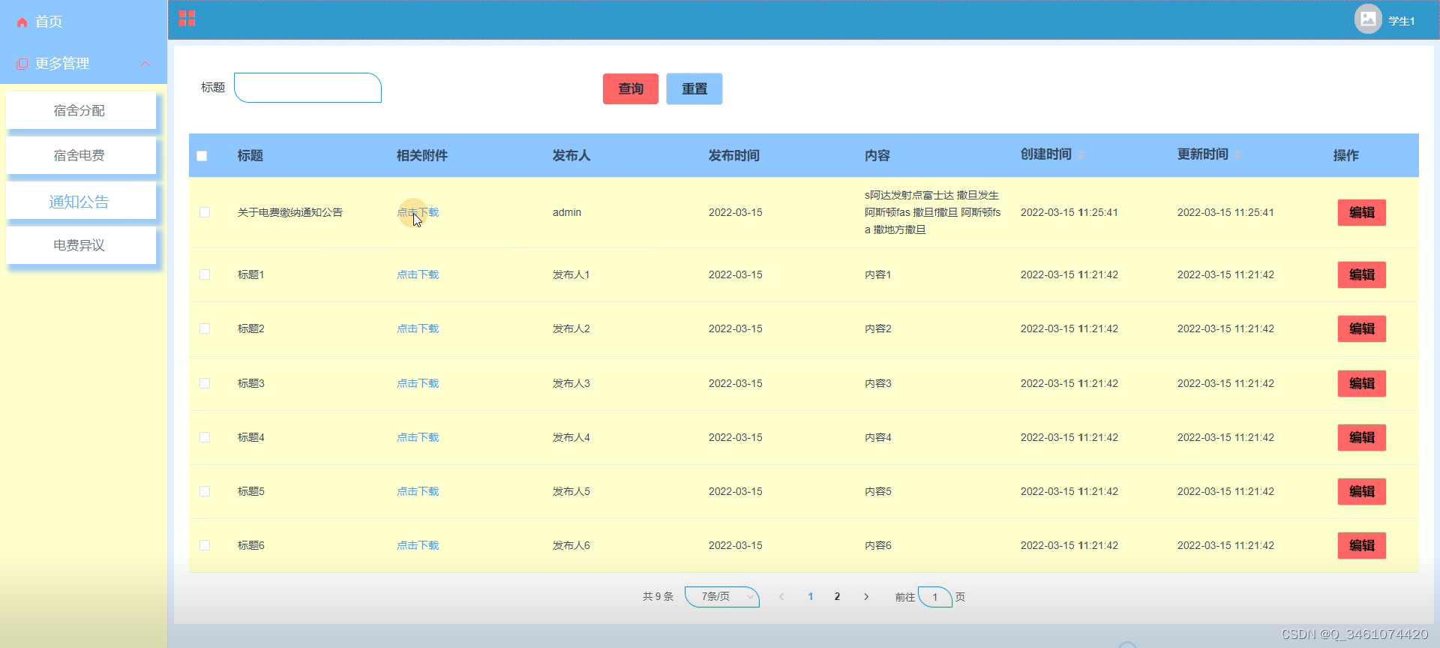Viewport: 1440px width, 648px height.
Task: Sort by 更新时间 column
Action: (x=1237, y=154)
